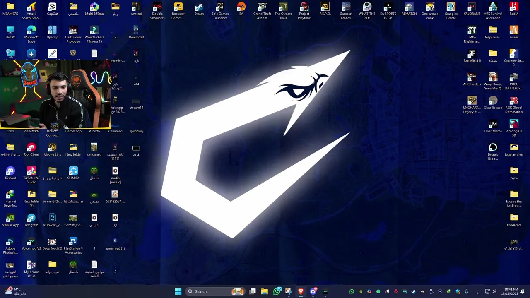The width and height of the screenshot is (530, 298).
Task: Open the R.E.P.O. game icon
Action: [x=325, y=9]
